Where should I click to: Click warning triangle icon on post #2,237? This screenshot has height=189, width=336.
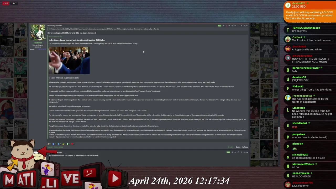tap(241, 26)
